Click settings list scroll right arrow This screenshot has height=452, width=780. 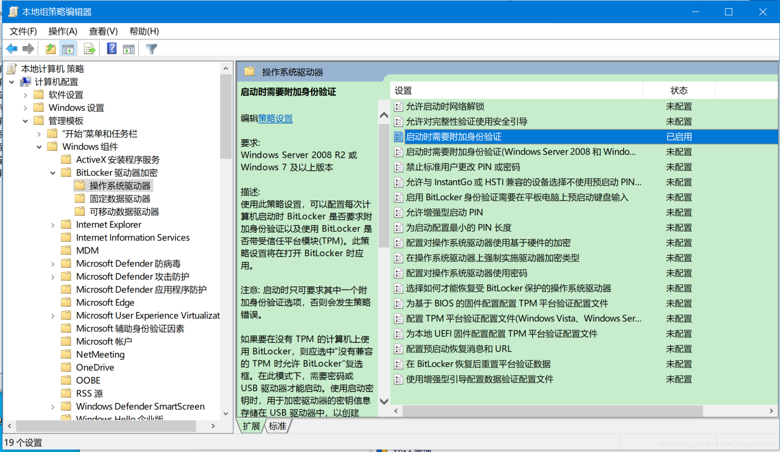tap(771, 411)
